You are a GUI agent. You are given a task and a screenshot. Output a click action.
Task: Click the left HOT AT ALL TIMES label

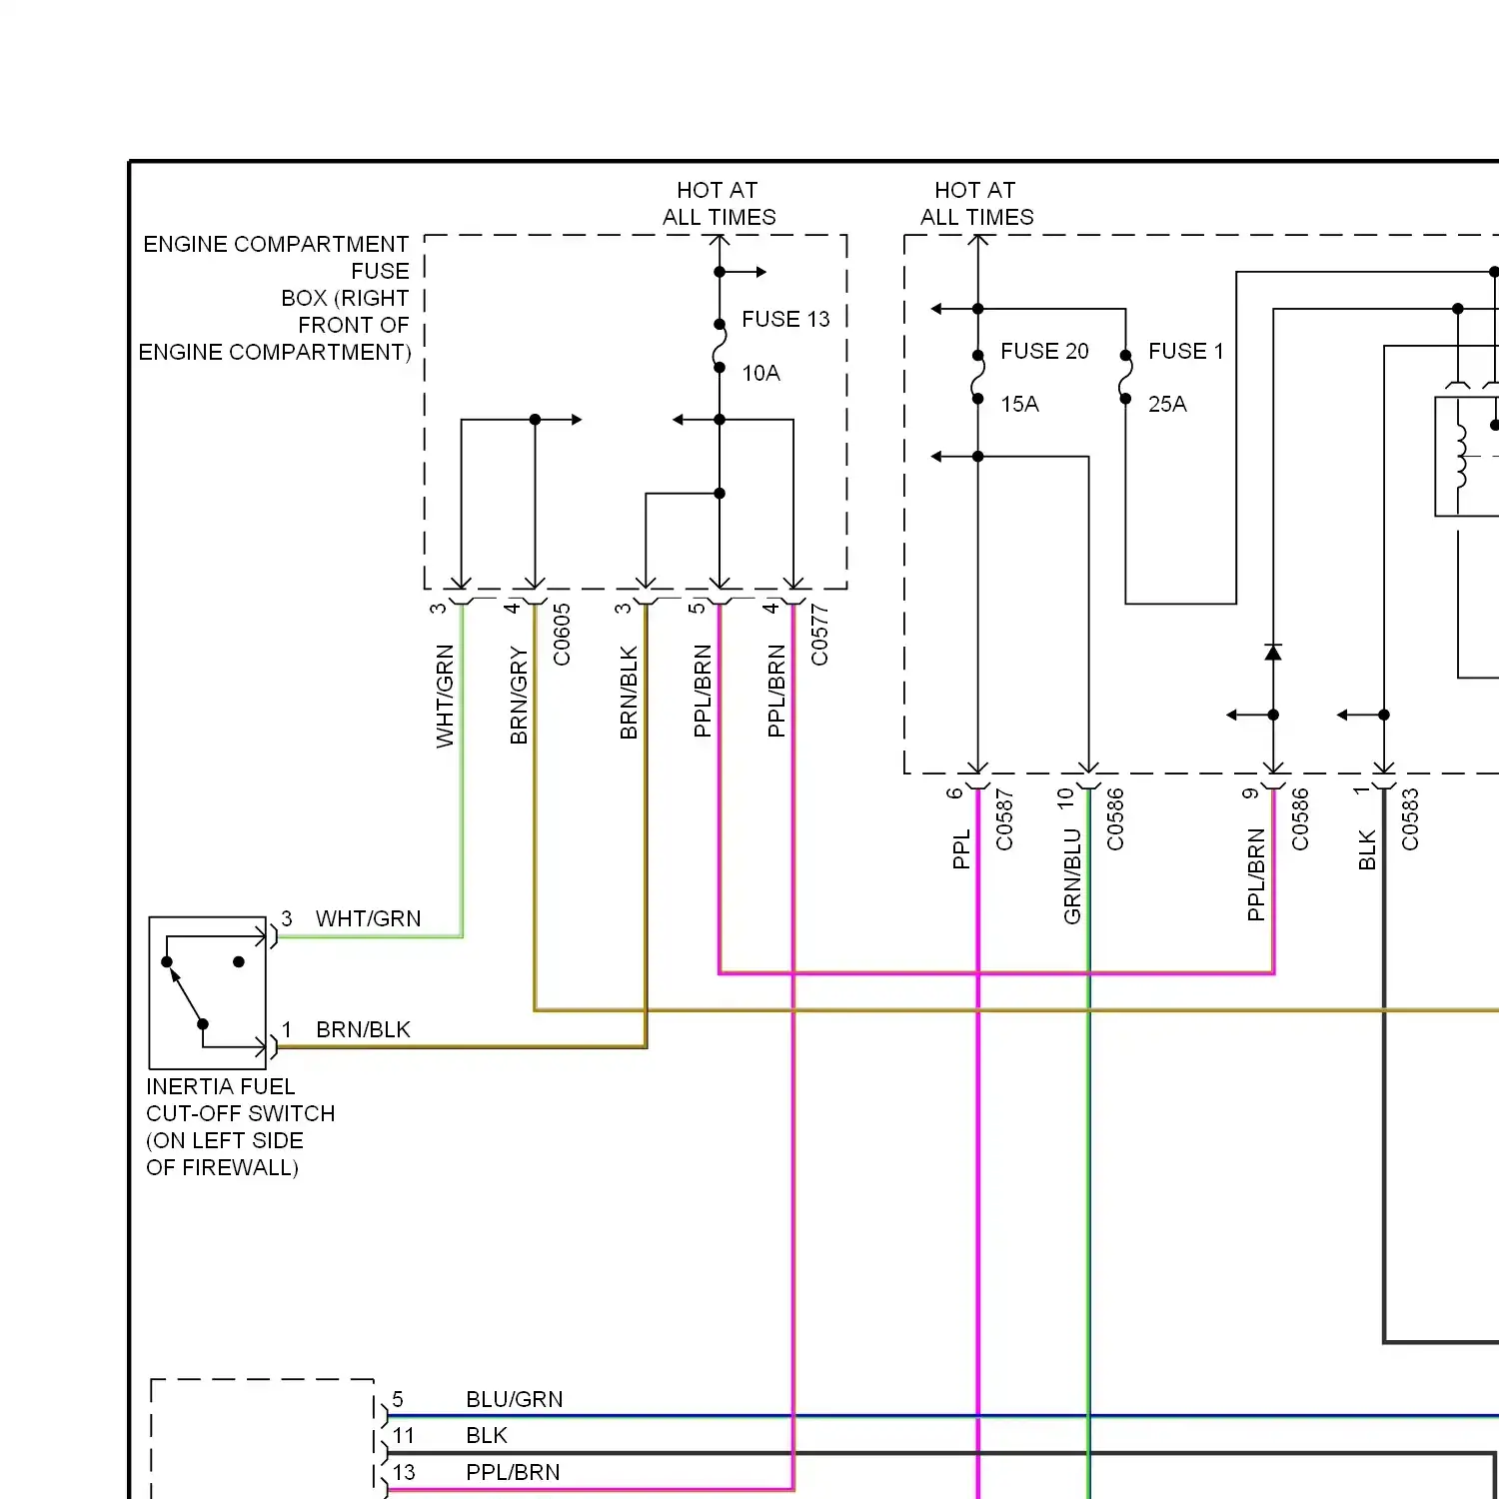click(719, 203)
